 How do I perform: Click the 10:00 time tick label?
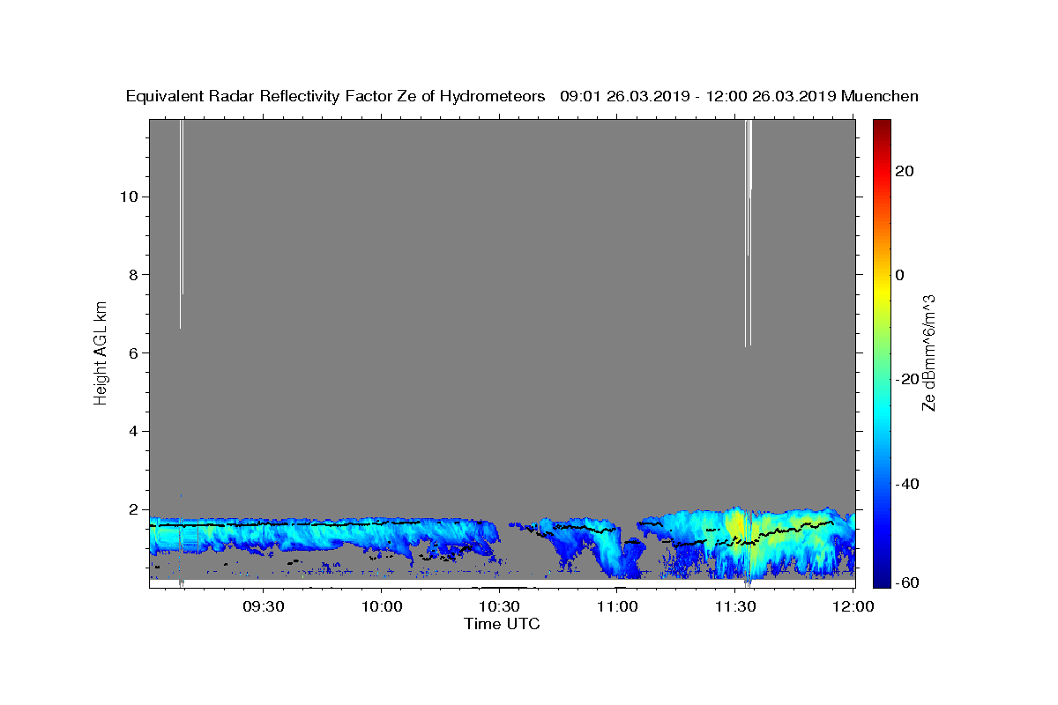pos(382,606)
